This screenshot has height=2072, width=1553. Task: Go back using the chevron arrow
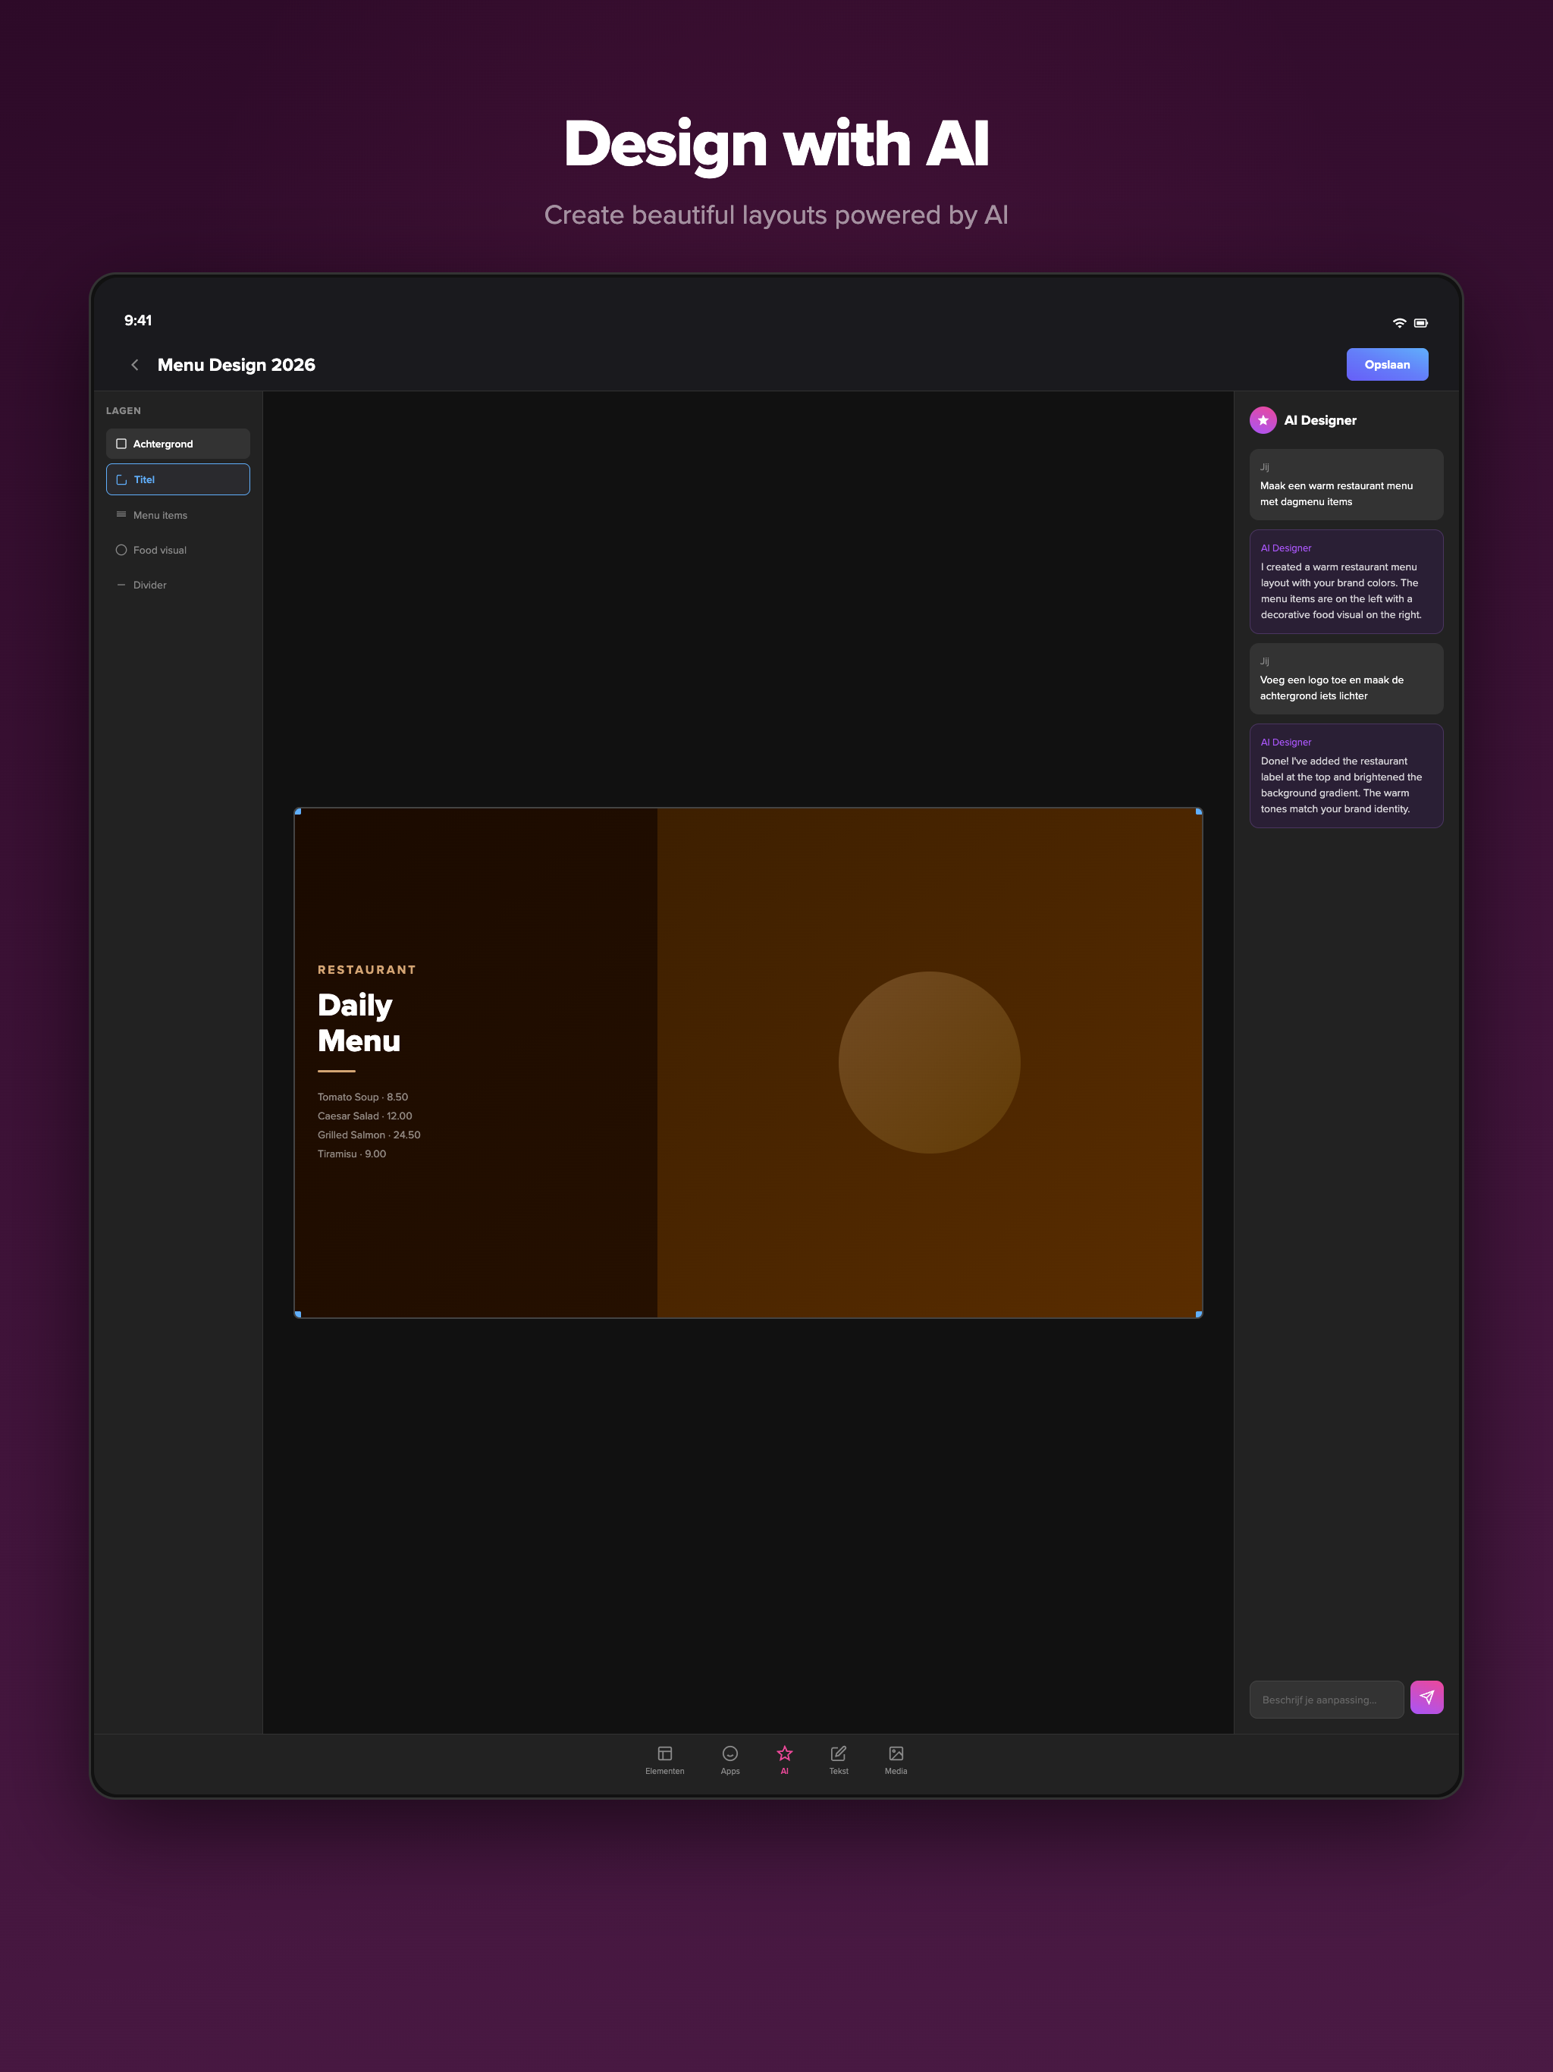135,366
